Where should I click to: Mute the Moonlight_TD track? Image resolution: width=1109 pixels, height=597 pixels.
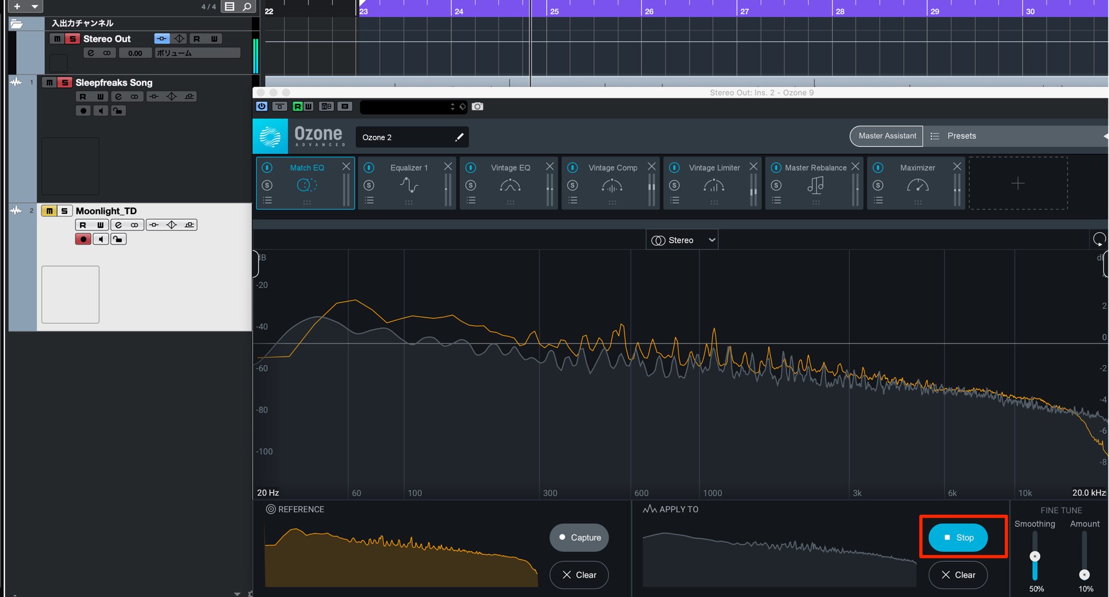tap(49, 211)
